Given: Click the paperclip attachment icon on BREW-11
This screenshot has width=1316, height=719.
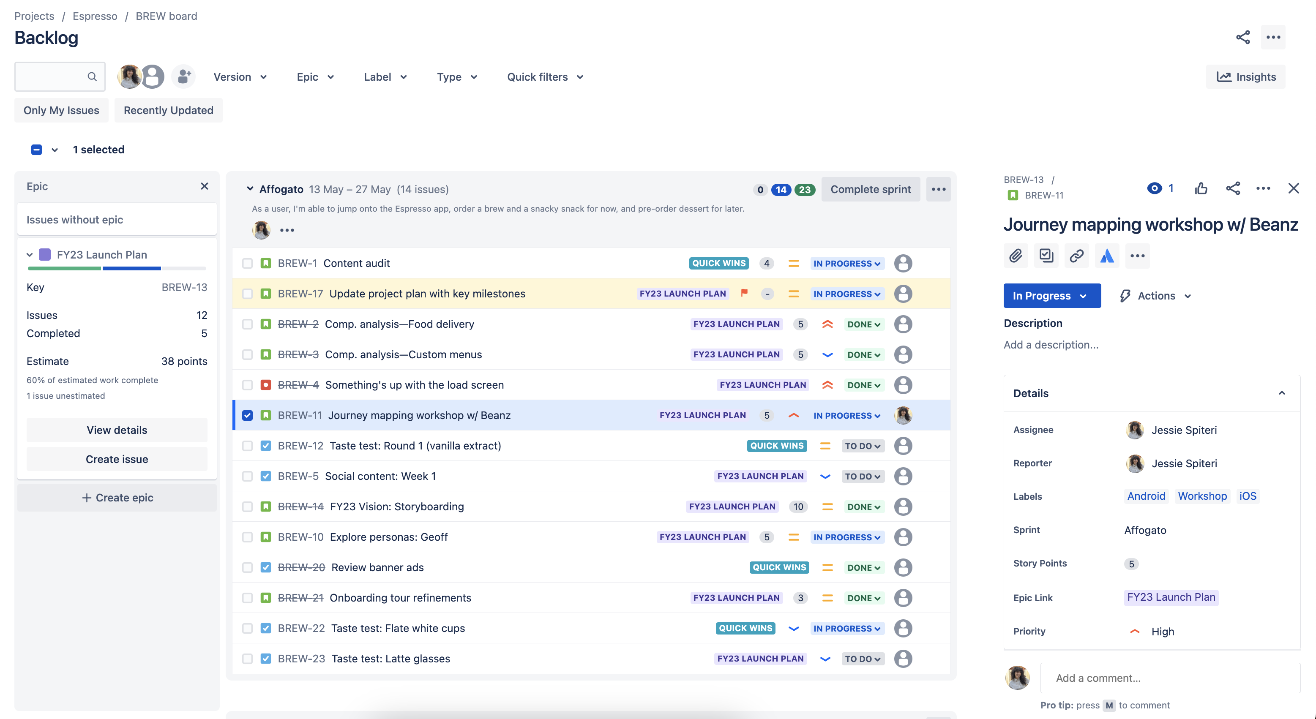Looking at the screenshot, I should point(1017,256).
